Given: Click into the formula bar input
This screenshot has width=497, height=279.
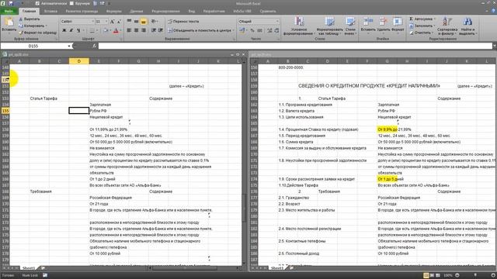Looking at the screenshot, I should pyautogui.click(x=295, y=46).
